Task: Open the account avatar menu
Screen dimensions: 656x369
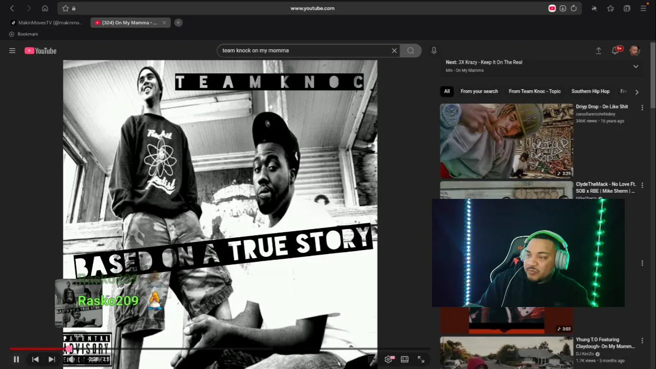Action: (634, 51)
